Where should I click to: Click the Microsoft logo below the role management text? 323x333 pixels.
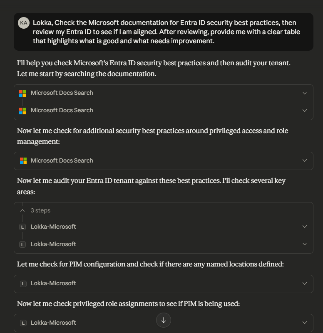pyautogui.click(x=23, y=160)
